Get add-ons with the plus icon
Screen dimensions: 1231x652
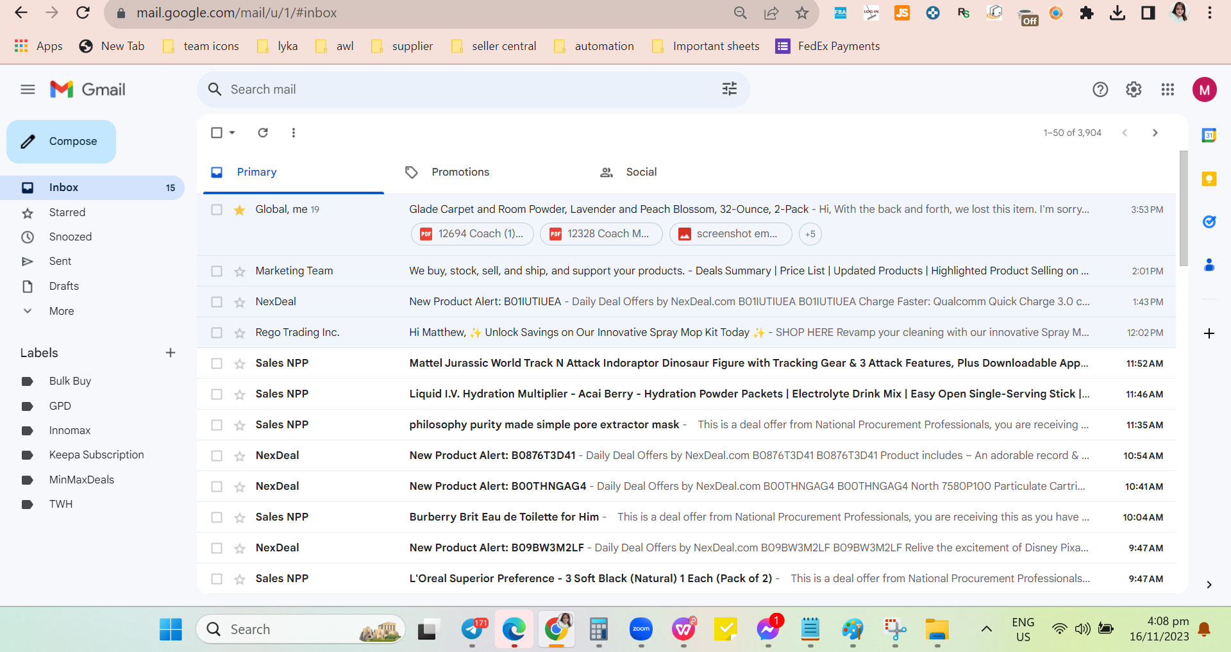(1209, 333)
